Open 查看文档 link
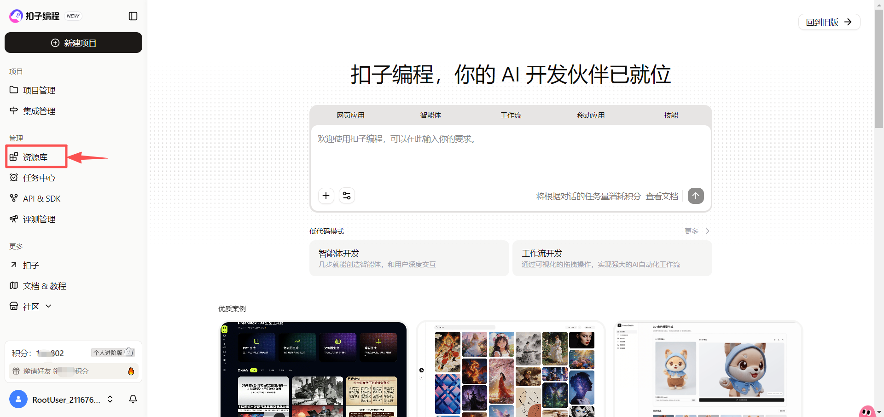Viewport: 884px width, 417px height. pos(661,196)
